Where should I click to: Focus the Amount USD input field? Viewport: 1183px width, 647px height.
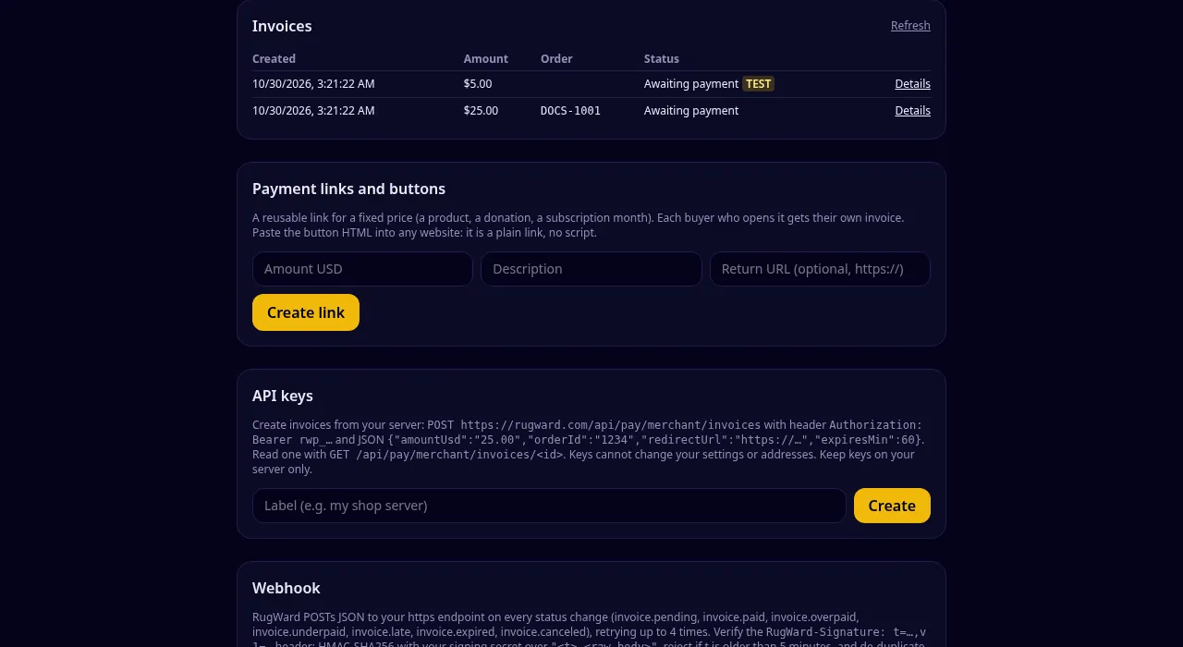(x=362, y=269)
